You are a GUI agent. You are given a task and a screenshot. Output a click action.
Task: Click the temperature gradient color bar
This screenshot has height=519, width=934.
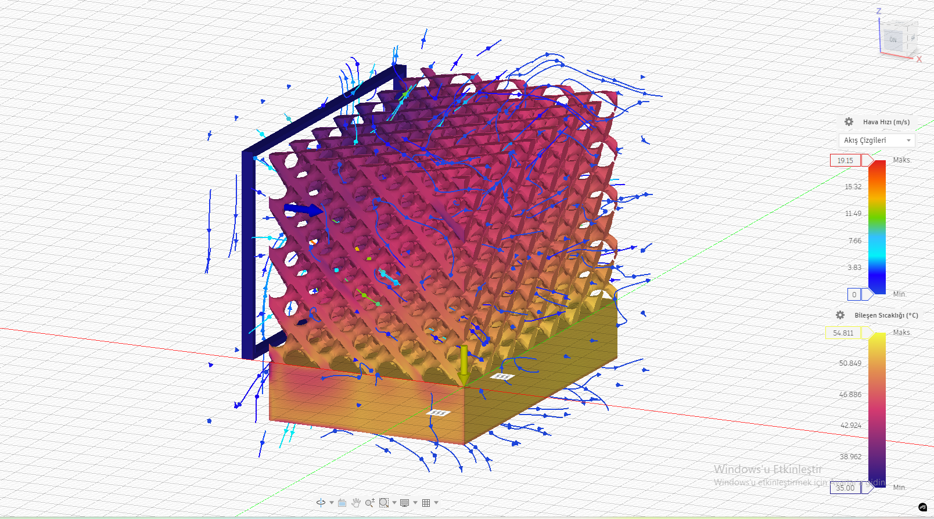click(877, 410)
